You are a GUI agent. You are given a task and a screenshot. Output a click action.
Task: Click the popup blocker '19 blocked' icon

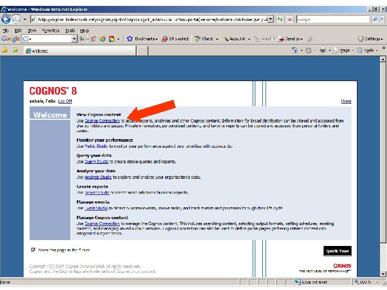(175, 39)
